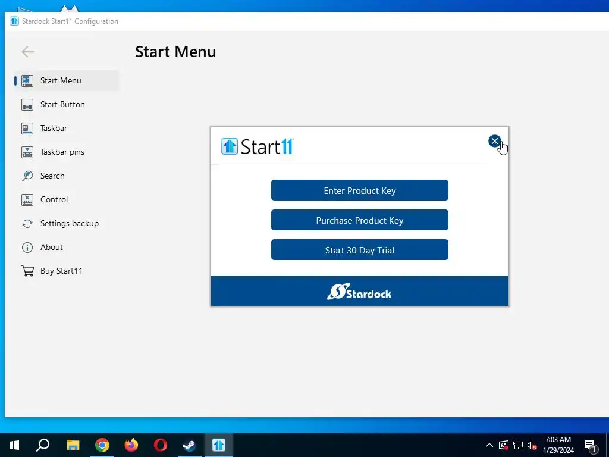
Task: Click the Start Menu sidebar icon
Action: (x=27, y=80)
